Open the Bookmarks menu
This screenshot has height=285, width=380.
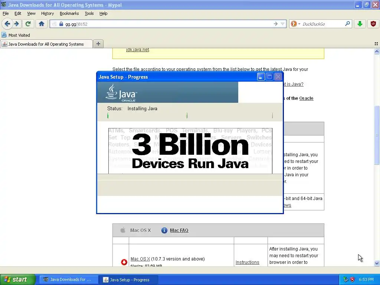(69, 13)
